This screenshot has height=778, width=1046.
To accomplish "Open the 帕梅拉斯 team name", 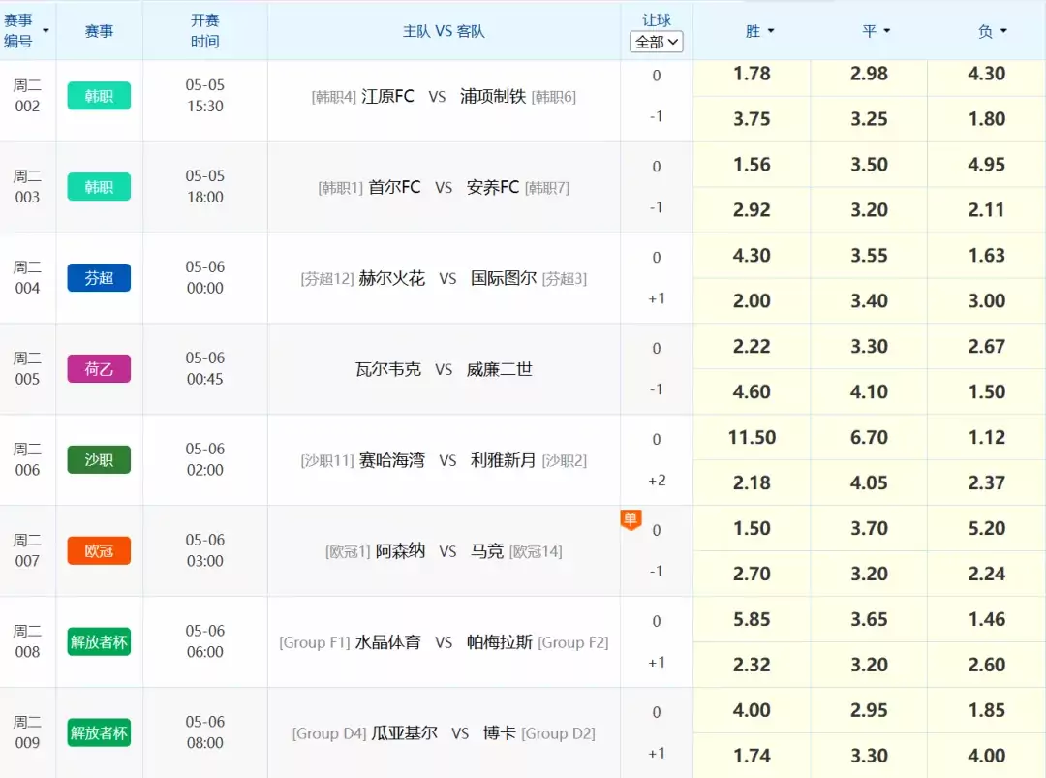I will tap(500, 642).
